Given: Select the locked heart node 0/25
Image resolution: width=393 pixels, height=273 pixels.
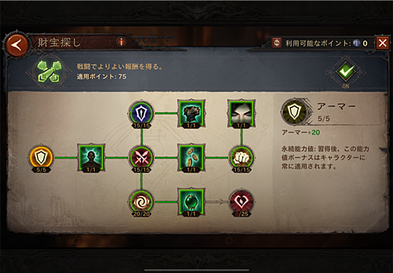Looking at the screenshot, I should tap(241, 202).
